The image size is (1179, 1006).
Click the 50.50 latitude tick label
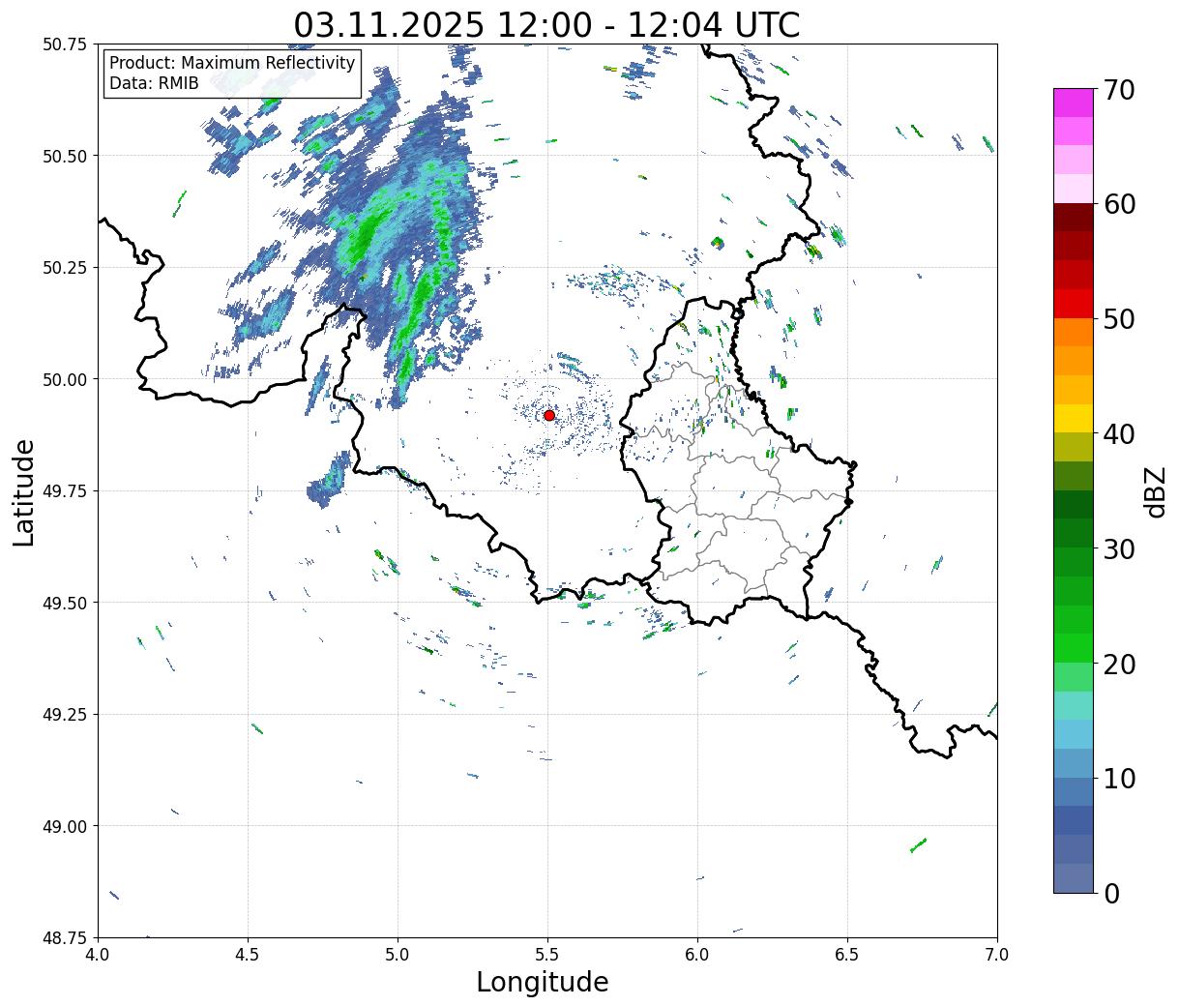(64, 156)
